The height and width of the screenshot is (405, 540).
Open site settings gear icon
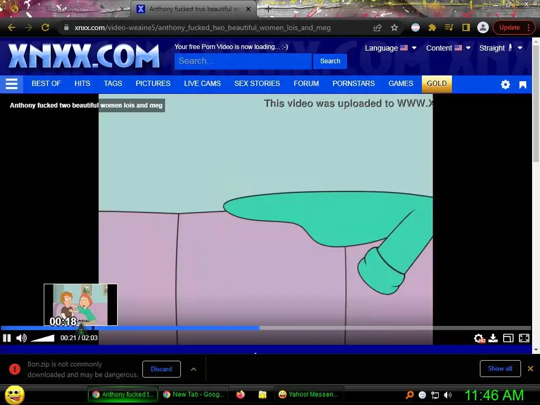pos(505,84)
